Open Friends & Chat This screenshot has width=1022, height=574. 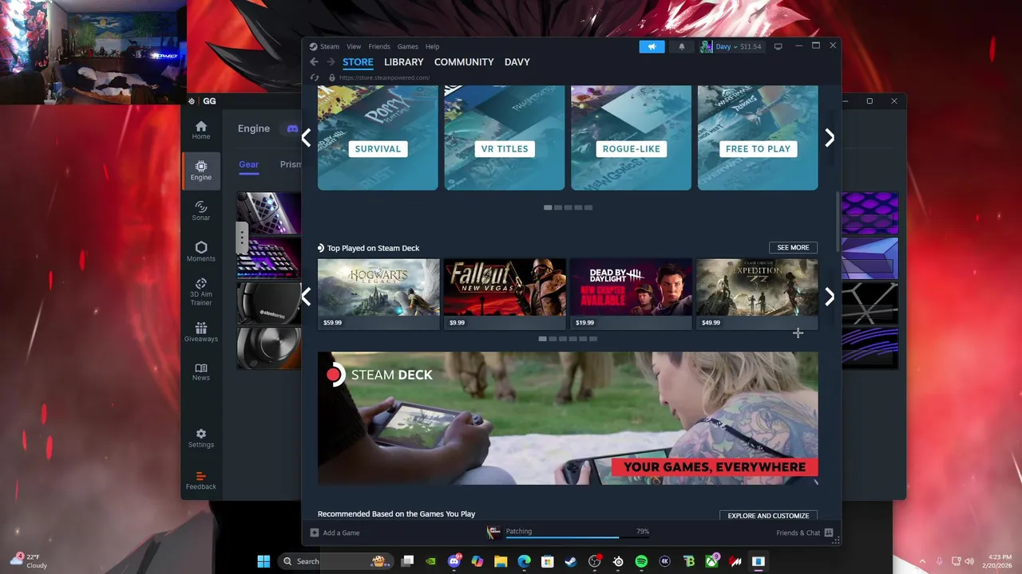[x=798, y=533]
